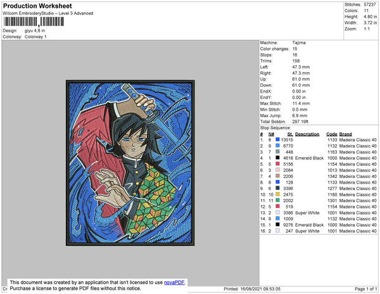Screen dimensions: 380x294
Task: Click the Stops value '16'
Action: 294,54
